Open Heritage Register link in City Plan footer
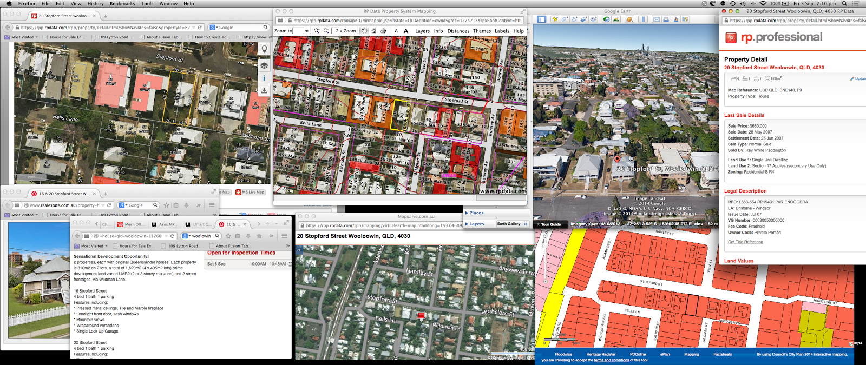This screenshot has height=365, width=866. (601, 354)
